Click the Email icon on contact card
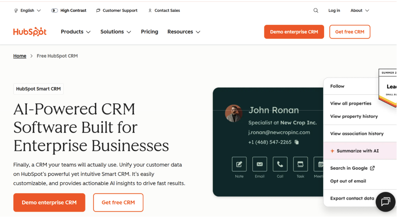Image resolution: width=398 pixels, height=224 pixels. coord(259,164)
